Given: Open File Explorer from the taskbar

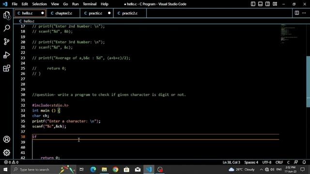Looking at the screenshot, I should [x=104, y=170].
